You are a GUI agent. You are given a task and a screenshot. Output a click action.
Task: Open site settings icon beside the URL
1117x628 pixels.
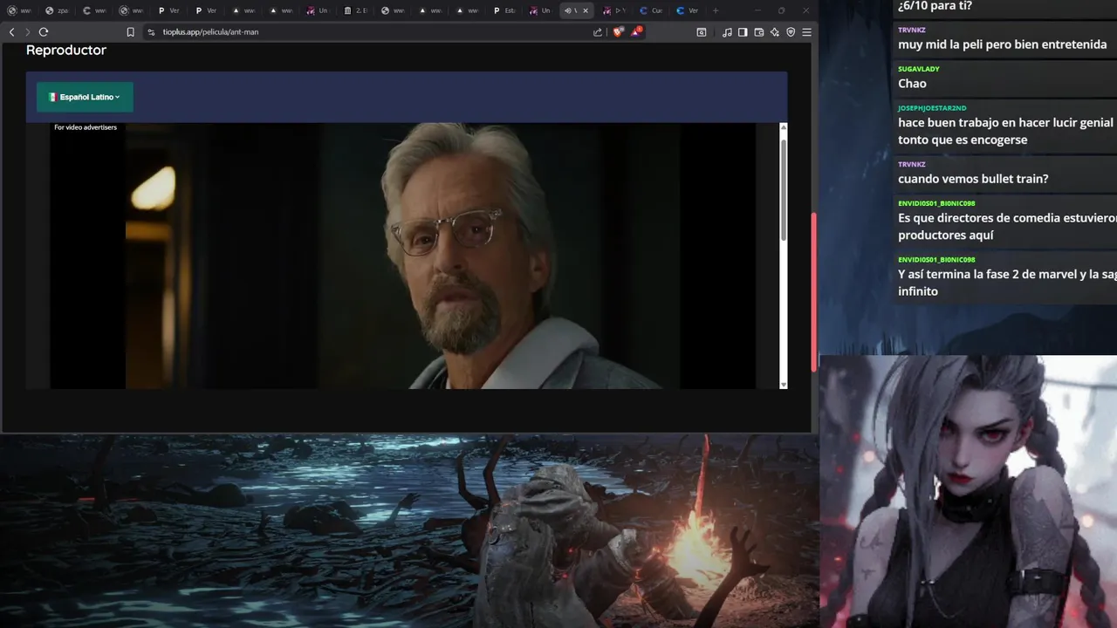click(x=151, y=32)
